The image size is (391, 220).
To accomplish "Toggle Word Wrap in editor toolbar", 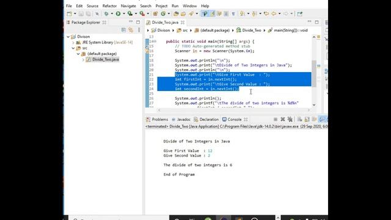I will click(x=219, y=13).
